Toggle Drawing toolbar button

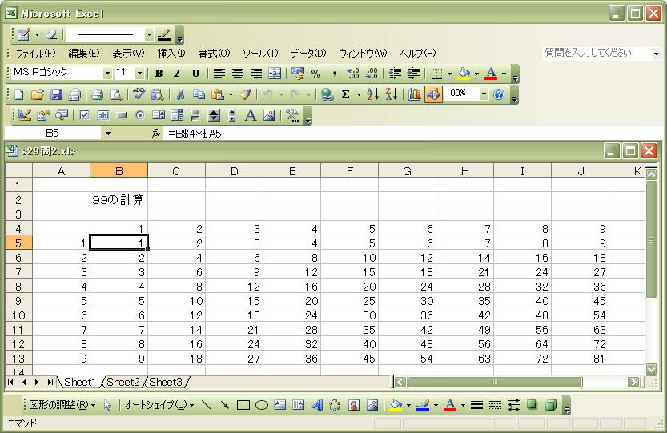(433, 94)
